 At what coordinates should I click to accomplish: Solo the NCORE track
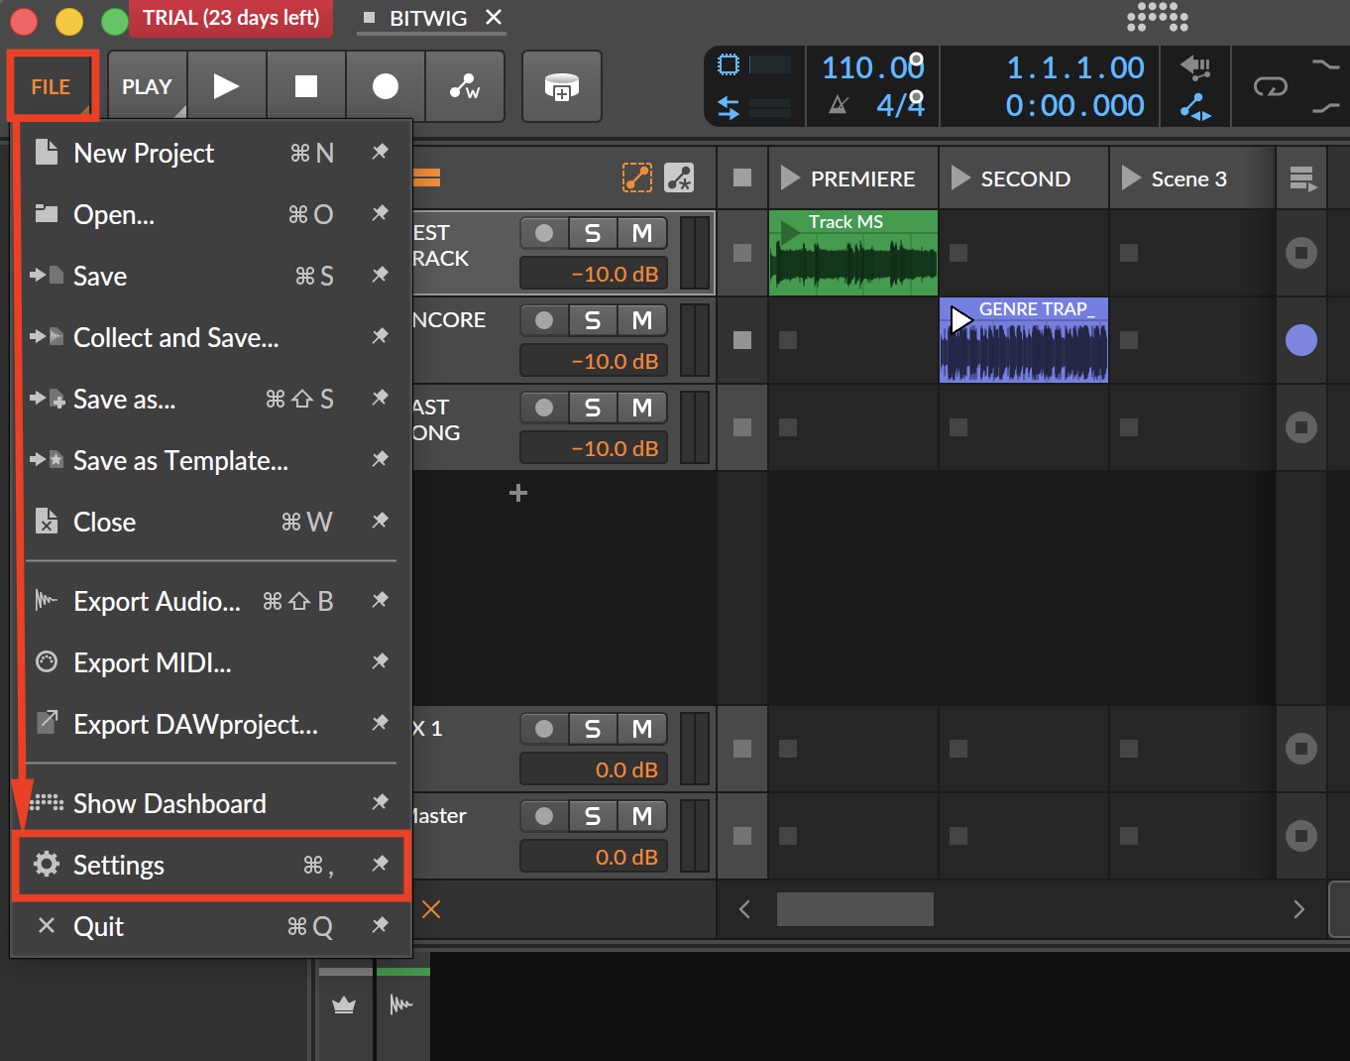(593, 320)
